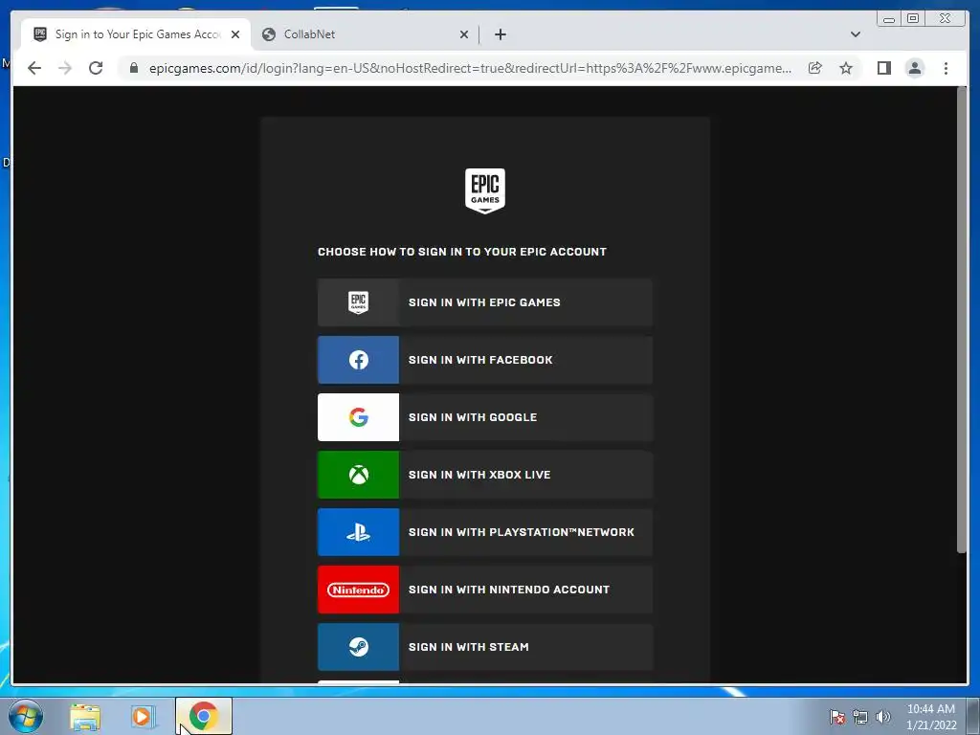Click the Epic Games shield icon tile
This screenshot has height=735, width=980.
[x=358, y=302]
